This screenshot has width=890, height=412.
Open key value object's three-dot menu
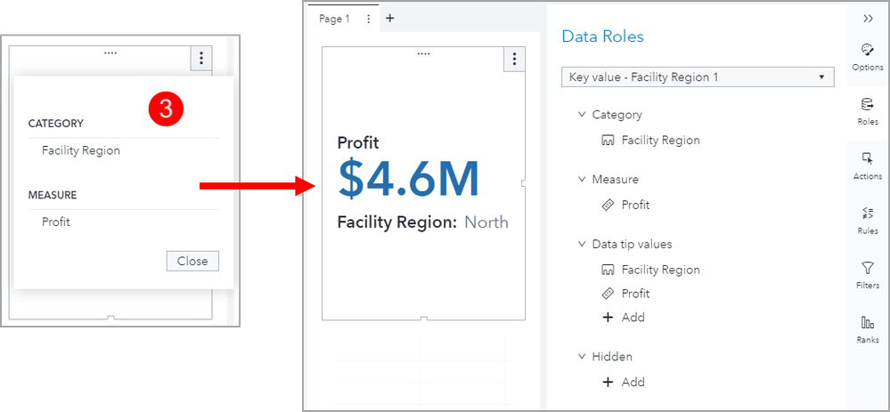pos(513,59)
